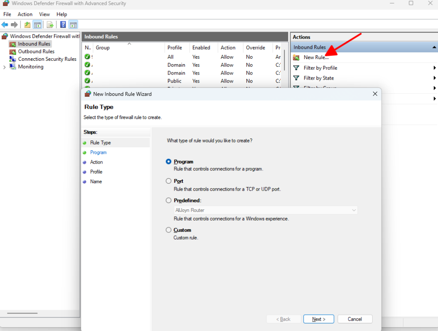
Task: Click the Back button in the wizard
Action: tap(284, 319)
